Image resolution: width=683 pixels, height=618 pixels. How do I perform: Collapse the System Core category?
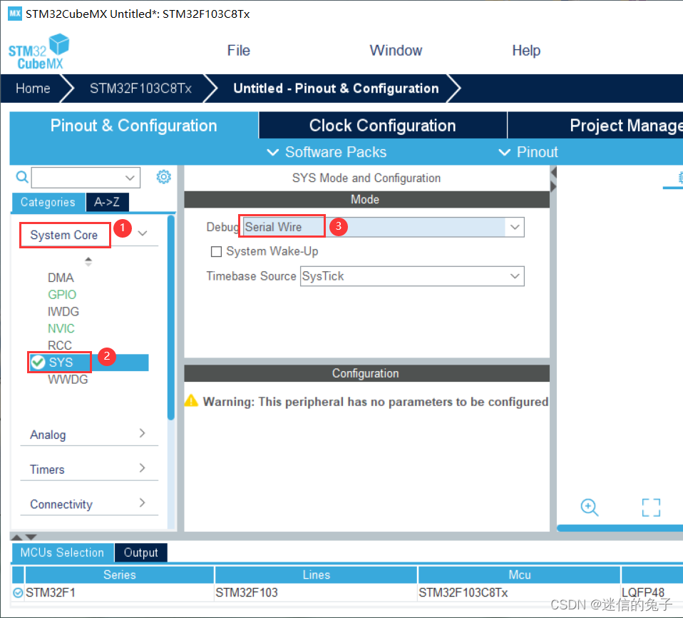pyautogui.click(x=143, y=233)
